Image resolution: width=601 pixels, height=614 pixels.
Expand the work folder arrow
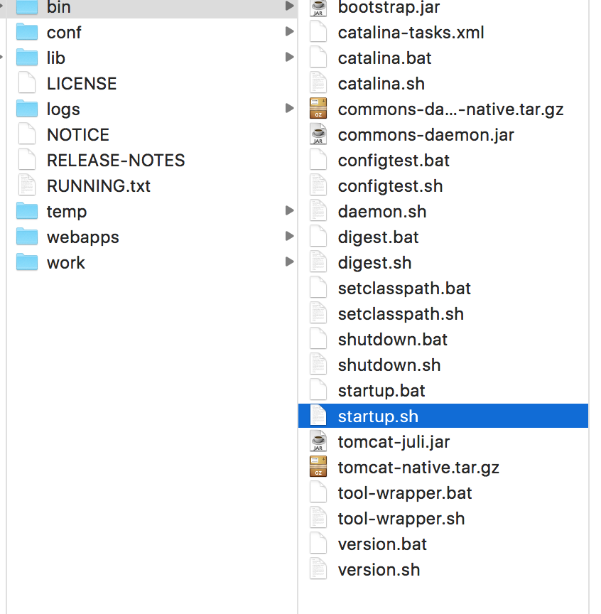click(289, 262)
